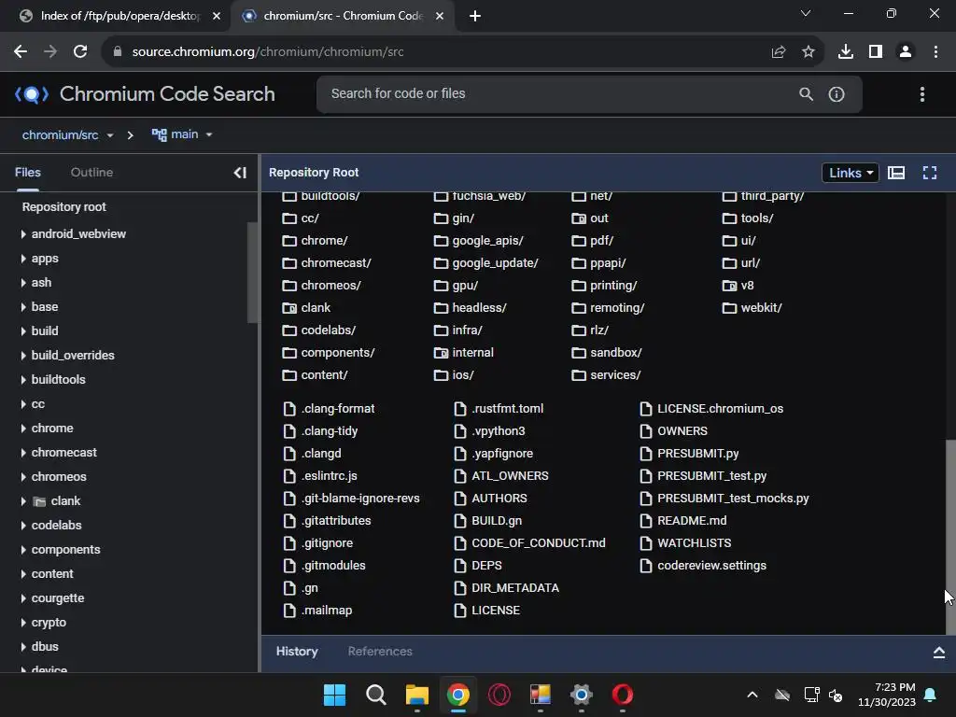Expand the History bottom panel chevron

click(939, 653)
